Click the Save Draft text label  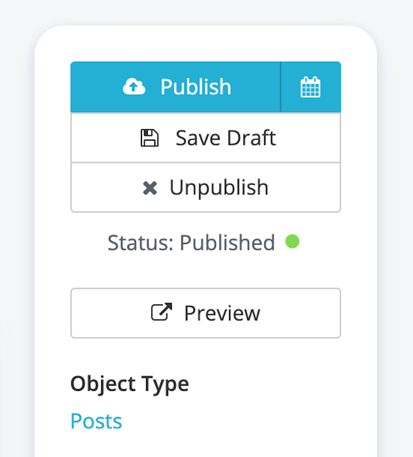tap(226, 138)
